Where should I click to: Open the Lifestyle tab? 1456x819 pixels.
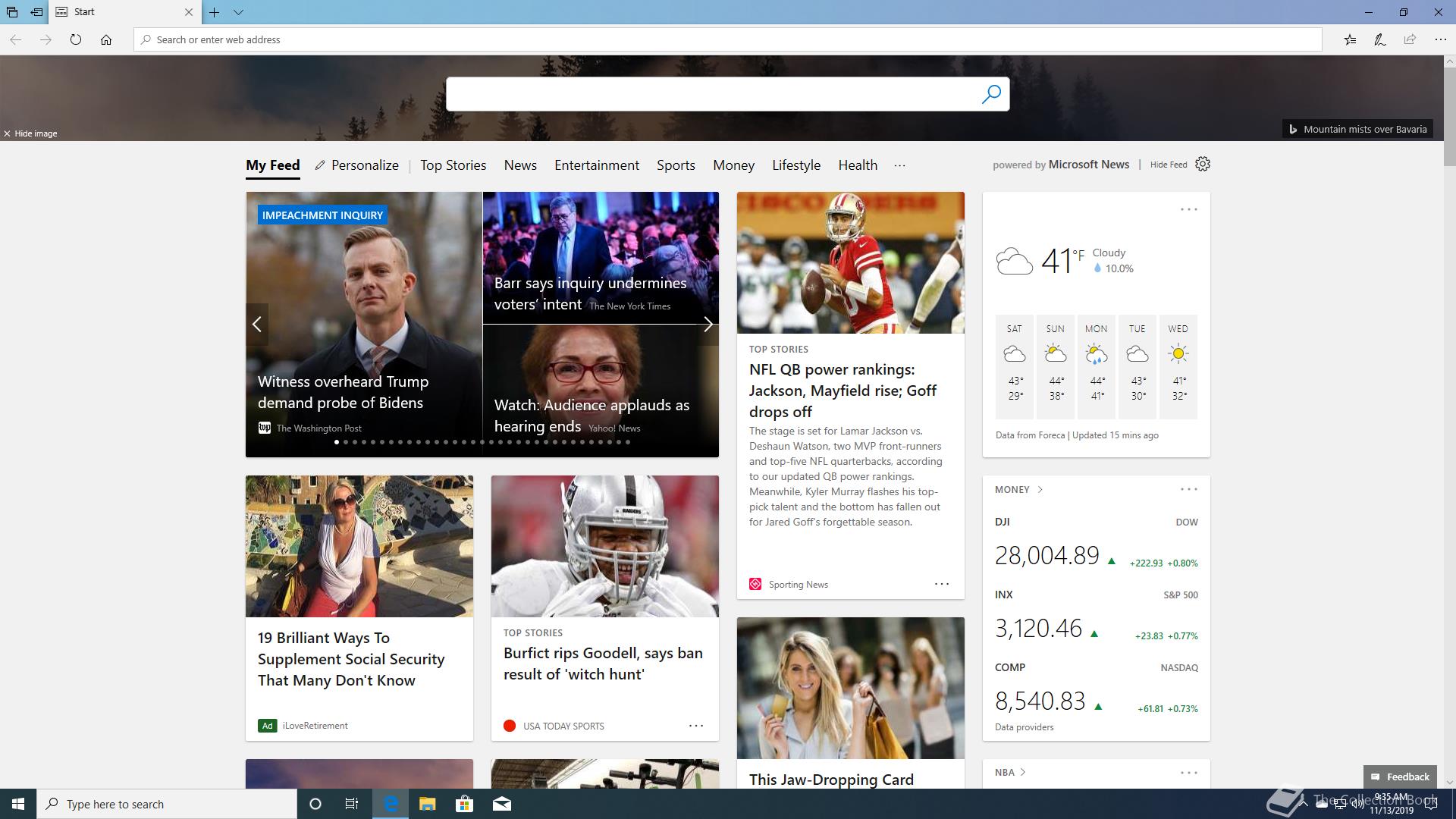(x=796, y=165)
